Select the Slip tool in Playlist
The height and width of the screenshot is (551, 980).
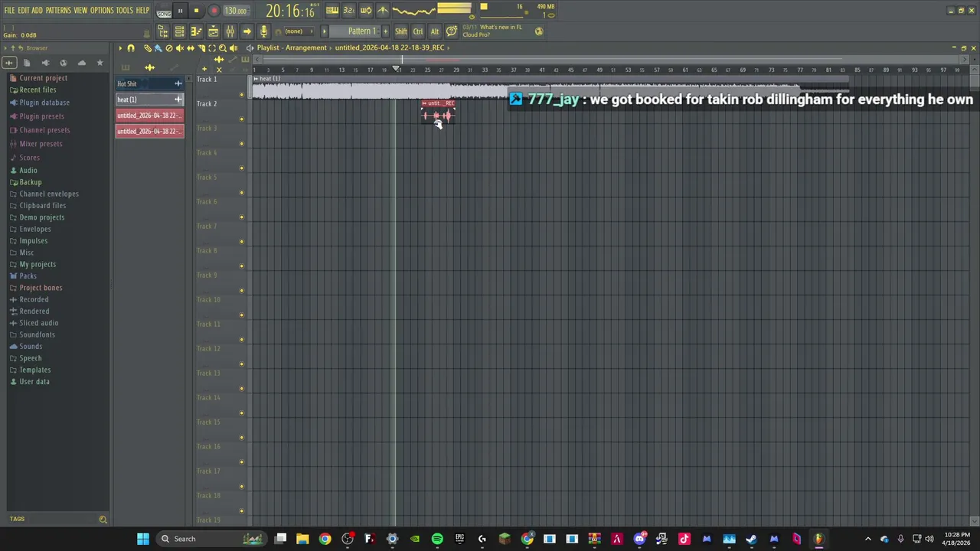(x=191, y=48)
